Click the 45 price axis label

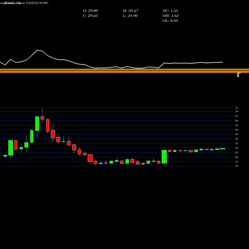tap(237, 134)
